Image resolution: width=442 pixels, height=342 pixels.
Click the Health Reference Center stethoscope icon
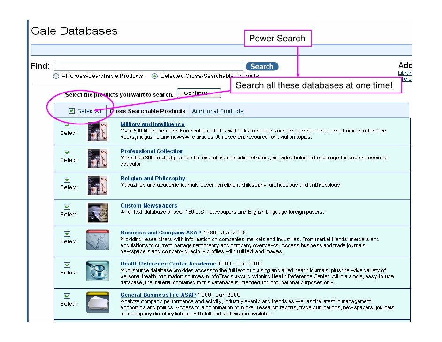point(98,271)
